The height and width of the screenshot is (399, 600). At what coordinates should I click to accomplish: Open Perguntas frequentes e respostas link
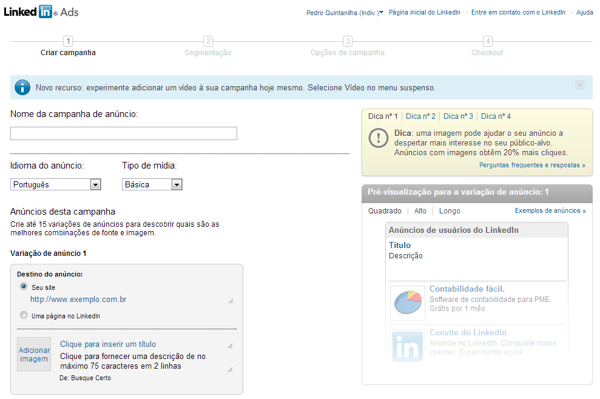click(532, 166)
